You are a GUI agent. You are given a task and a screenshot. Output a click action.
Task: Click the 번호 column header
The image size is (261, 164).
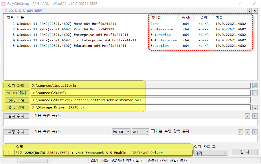10,17
